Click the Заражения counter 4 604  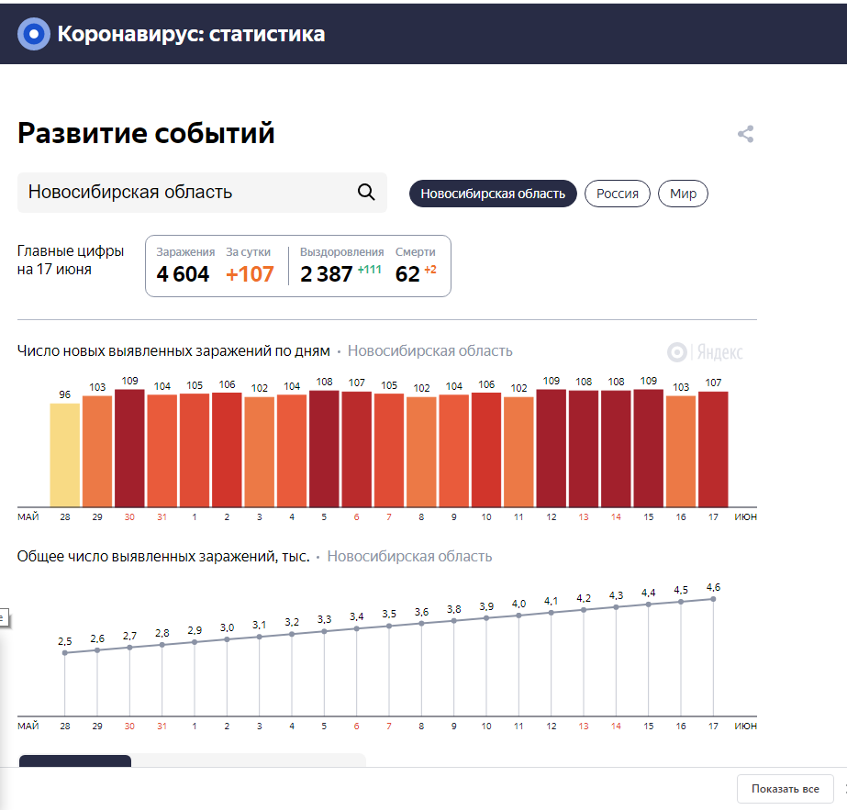click(183, 273)
